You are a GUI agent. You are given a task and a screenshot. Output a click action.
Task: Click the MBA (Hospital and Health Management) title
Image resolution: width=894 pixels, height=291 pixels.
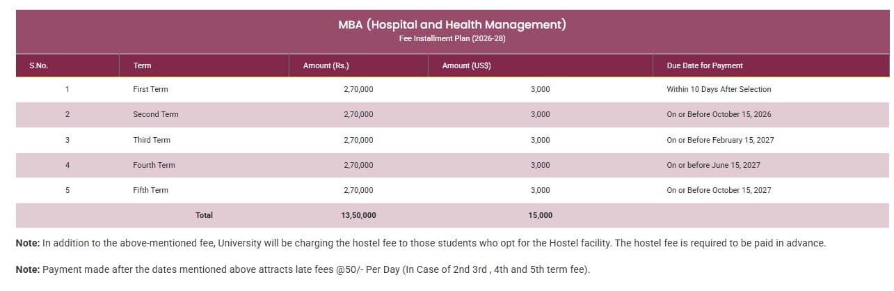point(452,25)
